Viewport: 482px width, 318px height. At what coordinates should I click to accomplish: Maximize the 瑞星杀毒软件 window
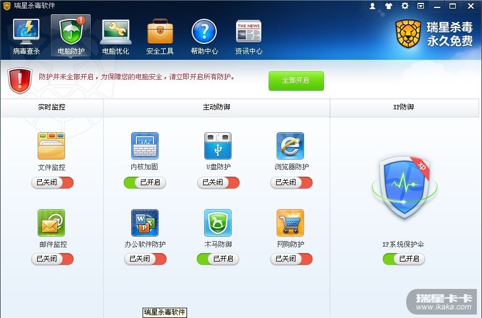pyautogui.click(x=452, y=6)
